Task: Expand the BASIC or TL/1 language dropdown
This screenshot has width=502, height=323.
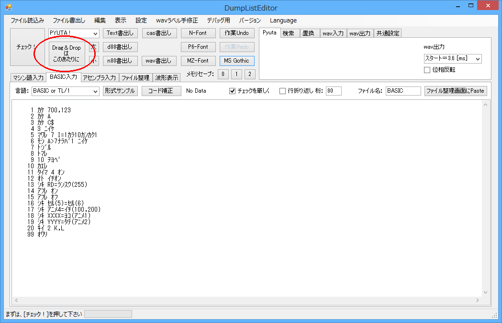Action: [x=95, y=91]
